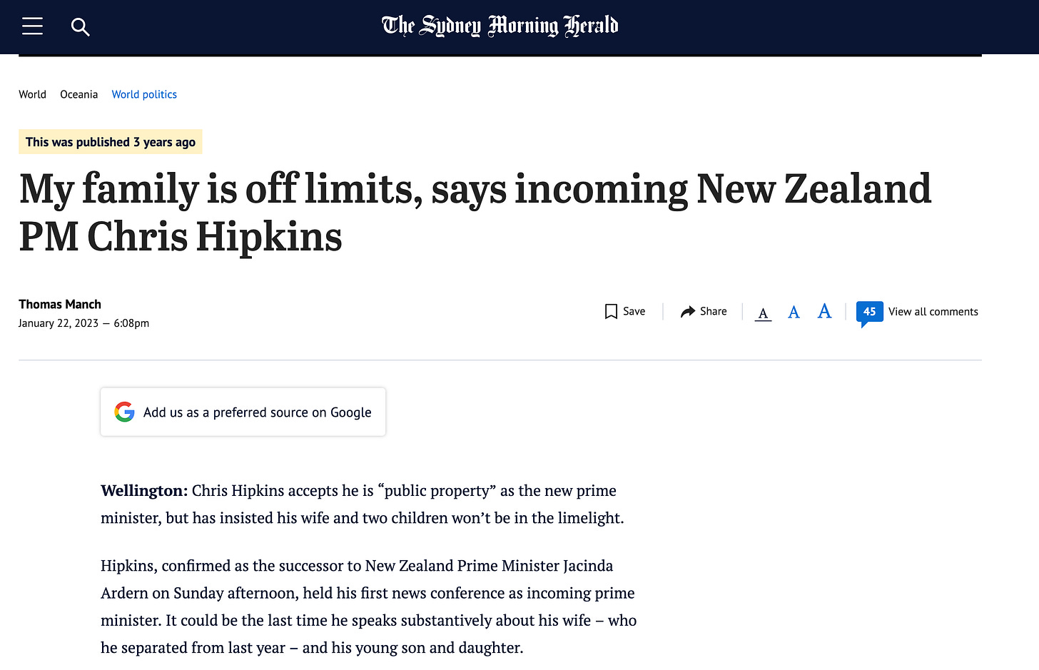
Task: Click the Google G logo
Action: (124, 412)
